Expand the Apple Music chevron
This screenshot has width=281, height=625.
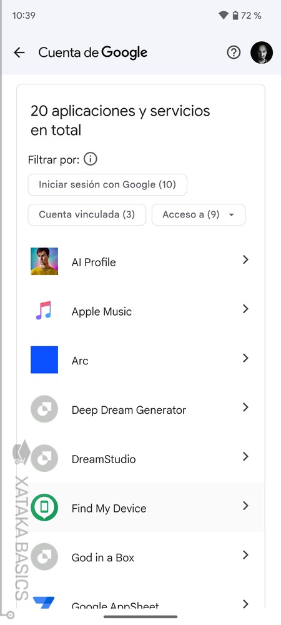[x=245, y=309]
